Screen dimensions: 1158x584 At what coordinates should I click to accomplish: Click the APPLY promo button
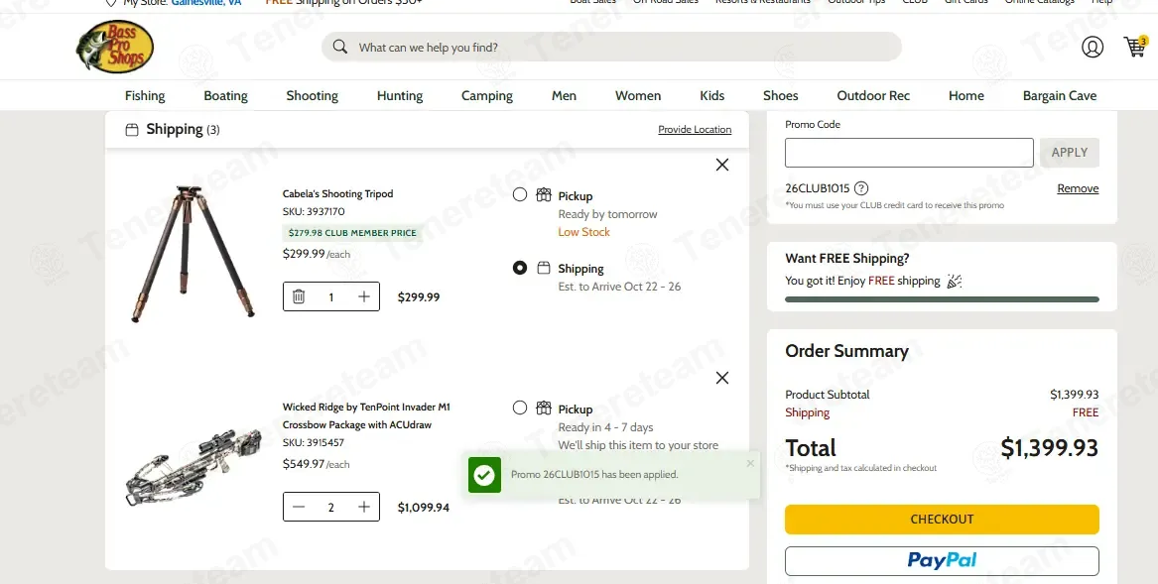click(x=1070, y=153)
